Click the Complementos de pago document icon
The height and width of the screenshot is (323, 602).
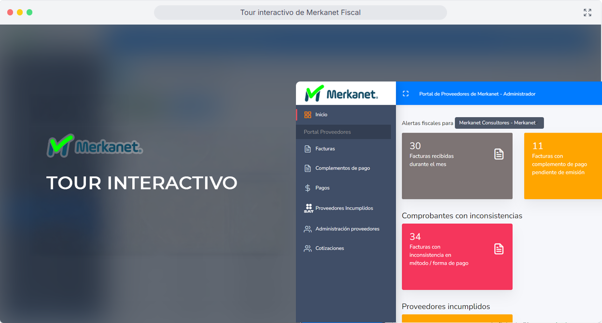point(308,168)
